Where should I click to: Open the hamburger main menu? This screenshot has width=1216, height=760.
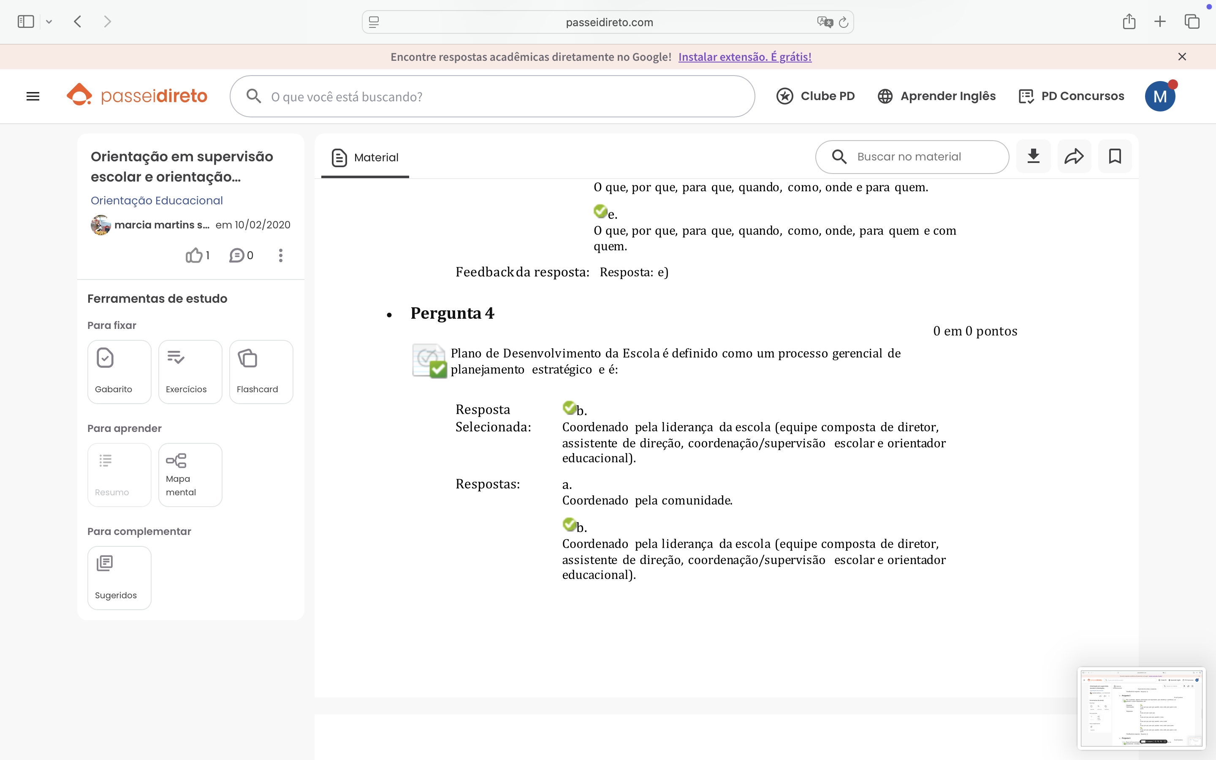[33, 96]
